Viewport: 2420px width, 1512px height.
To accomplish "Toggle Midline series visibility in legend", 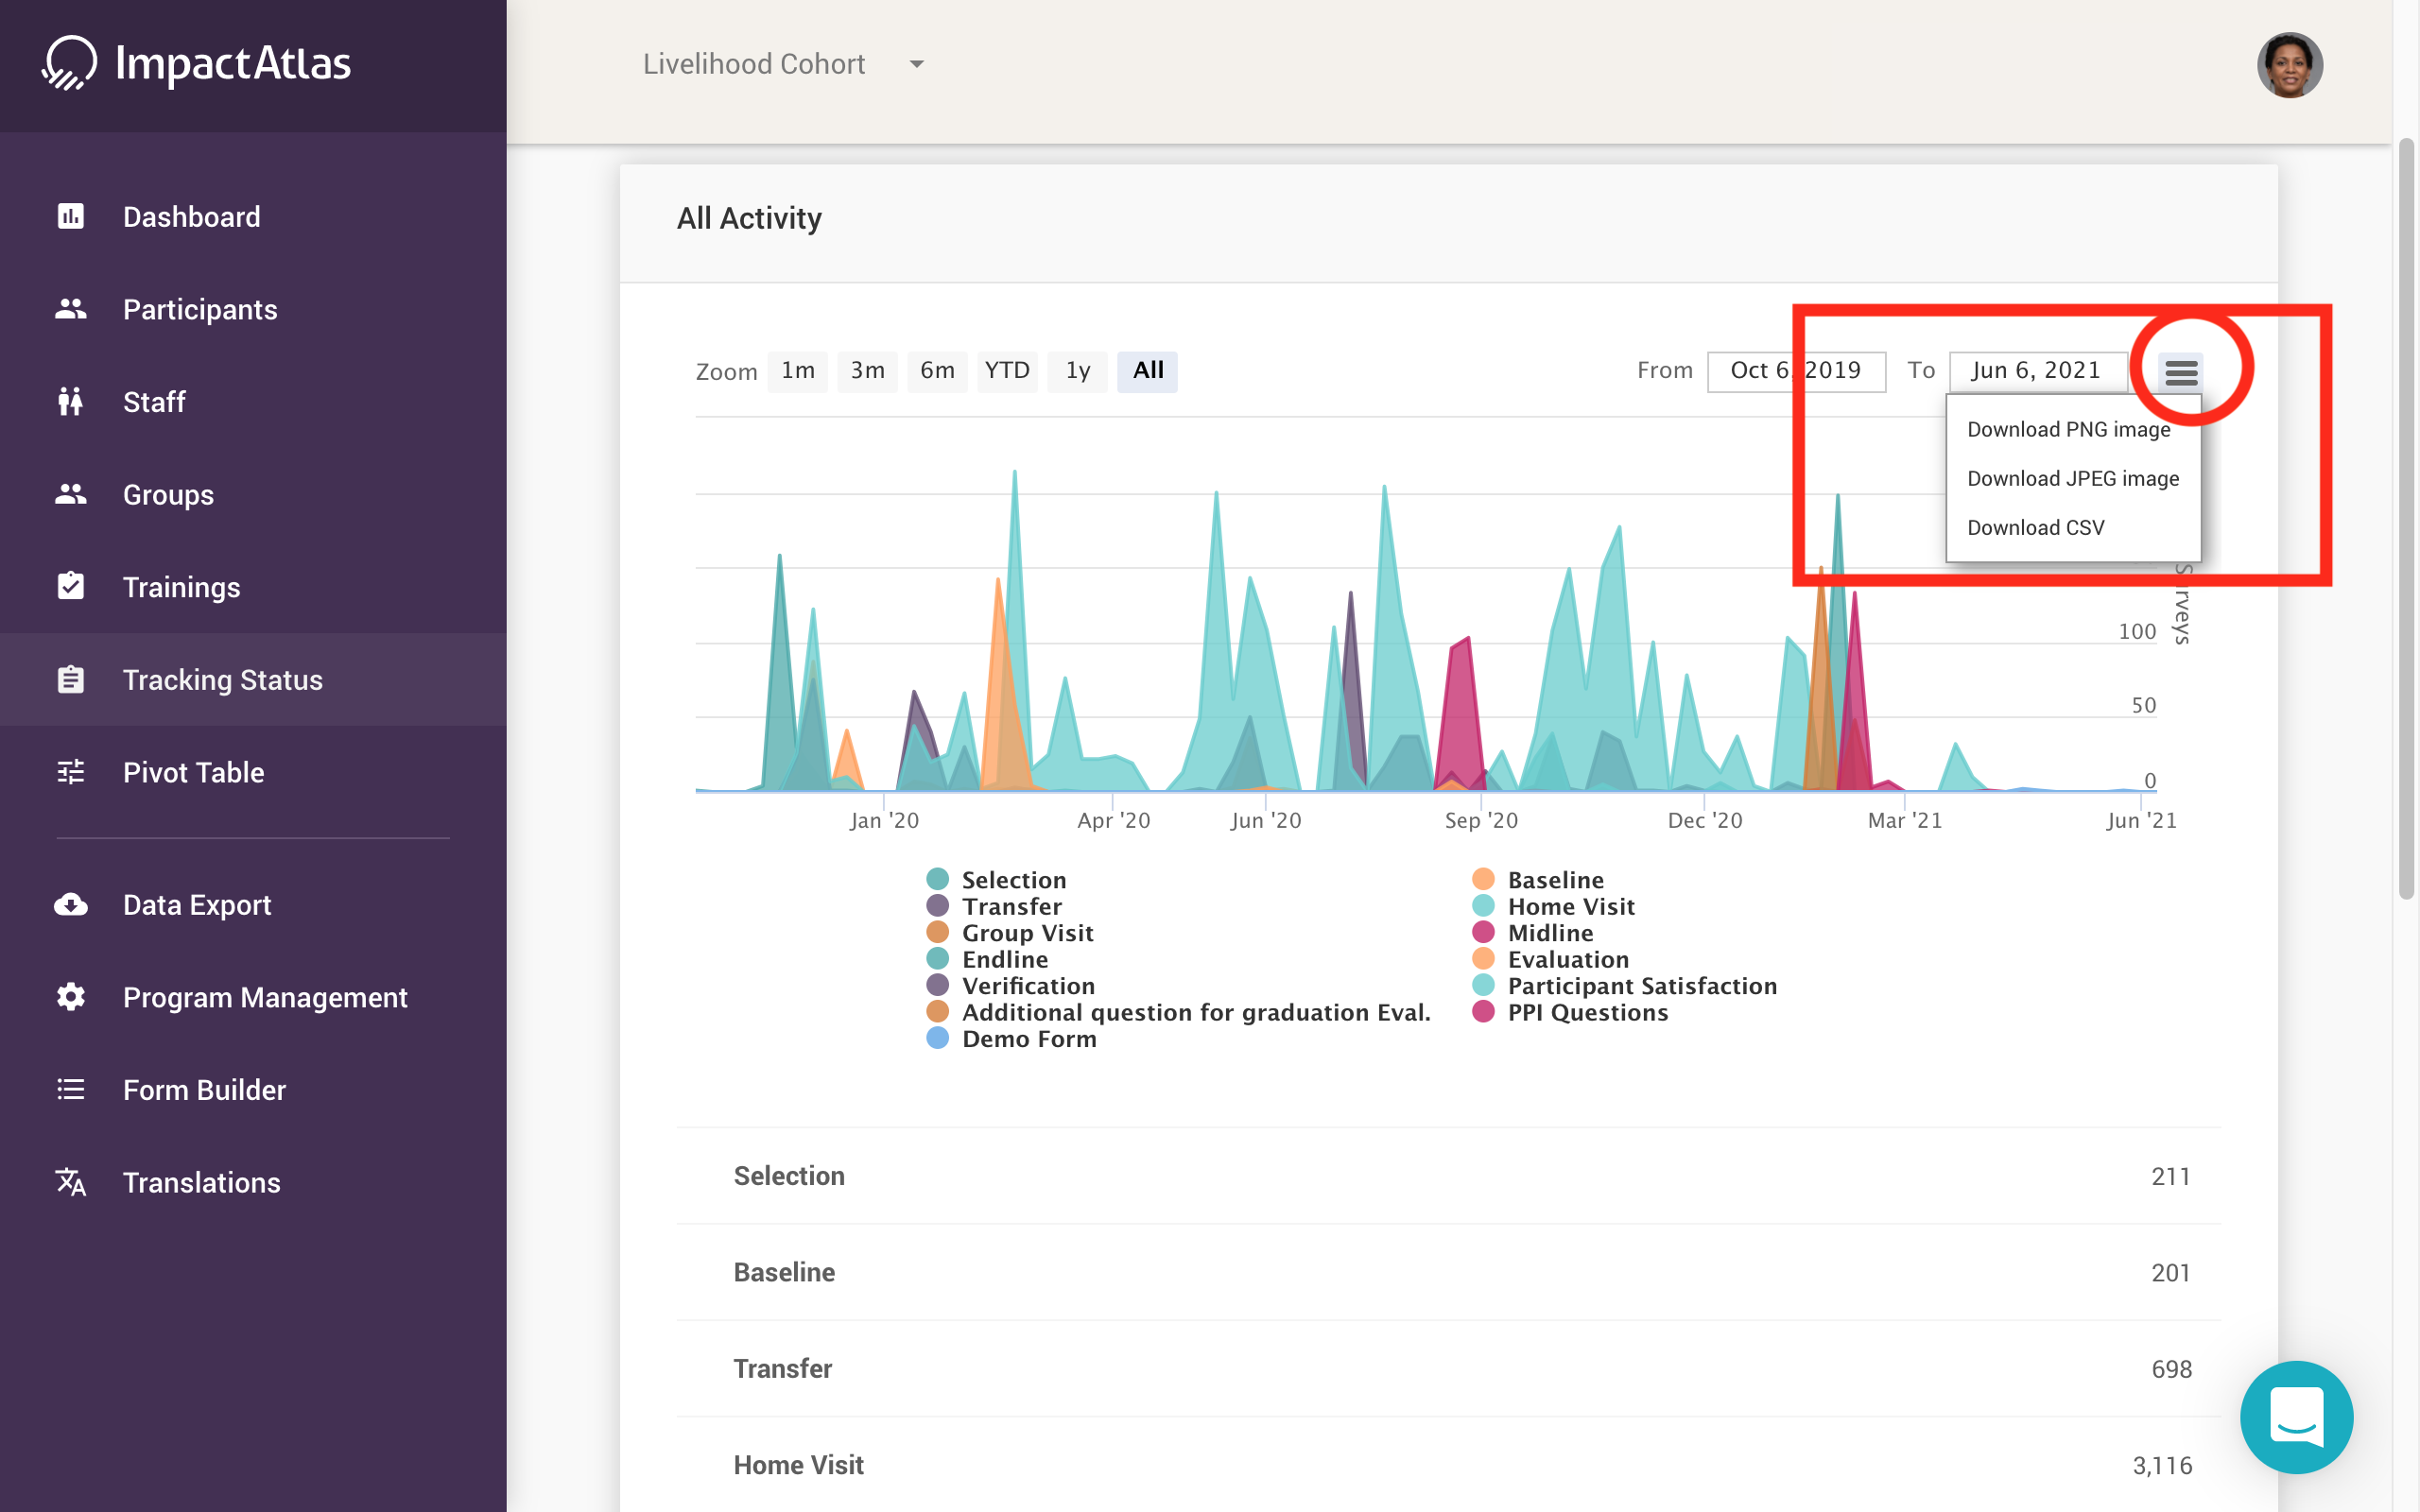I will pos(1549,933).
